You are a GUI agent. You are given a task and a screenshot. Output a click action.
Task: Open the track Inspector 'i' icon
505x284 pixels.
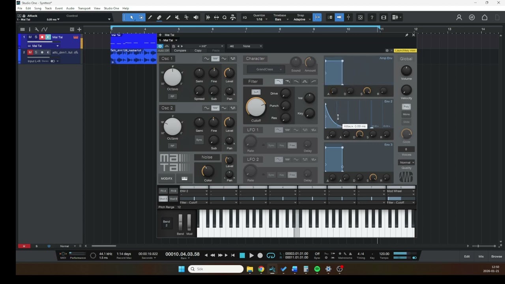[30, 29]
